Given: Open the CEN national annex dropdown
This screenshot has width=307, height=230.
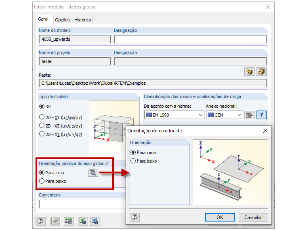Looking at the screenshot, I should (x=225, y=115).
